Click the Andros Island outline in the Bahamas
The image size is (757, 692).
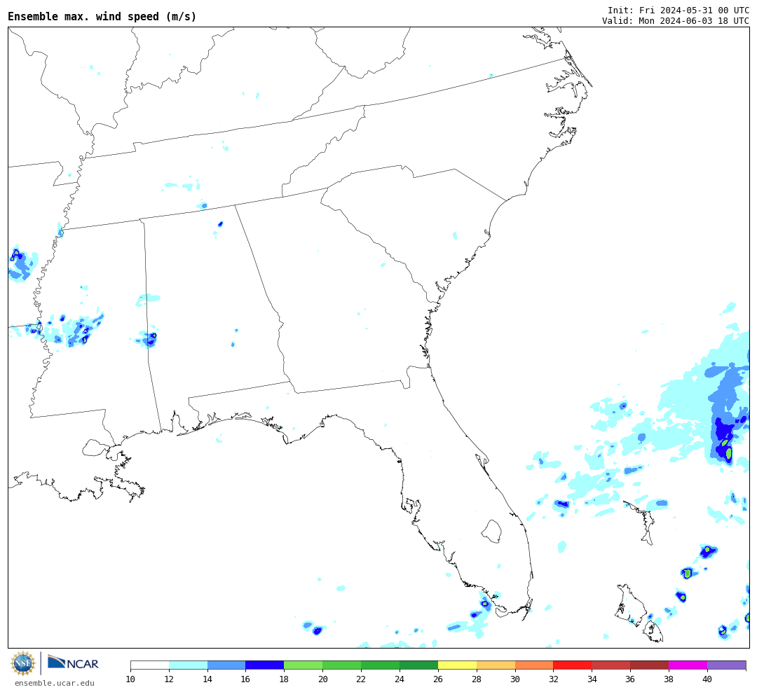tap(630, 605)
